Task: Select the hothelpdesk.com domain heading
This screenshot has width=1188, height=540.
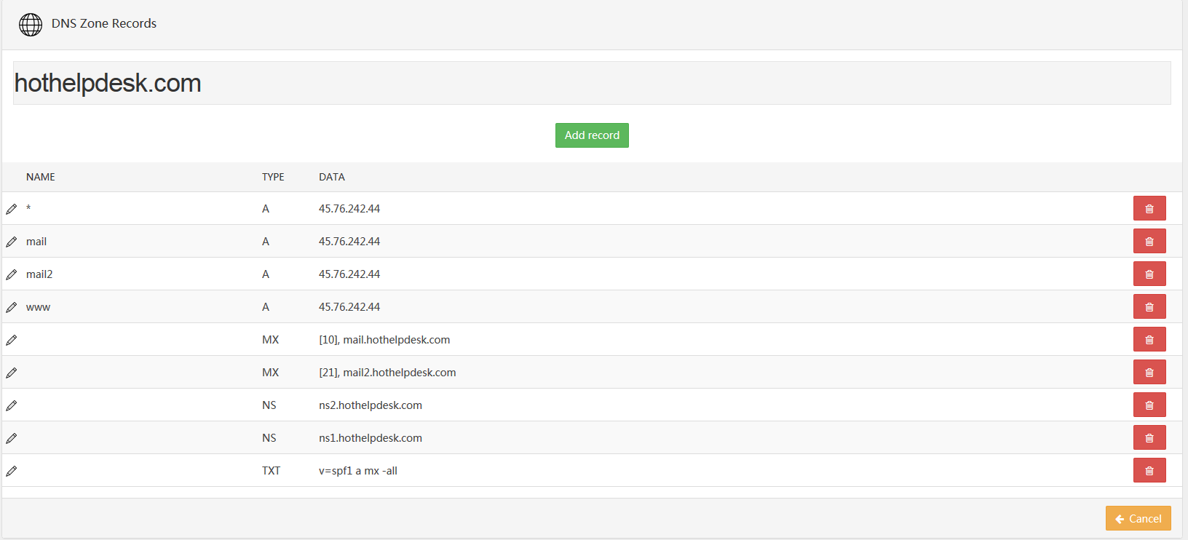Action: tap(108, 83)
